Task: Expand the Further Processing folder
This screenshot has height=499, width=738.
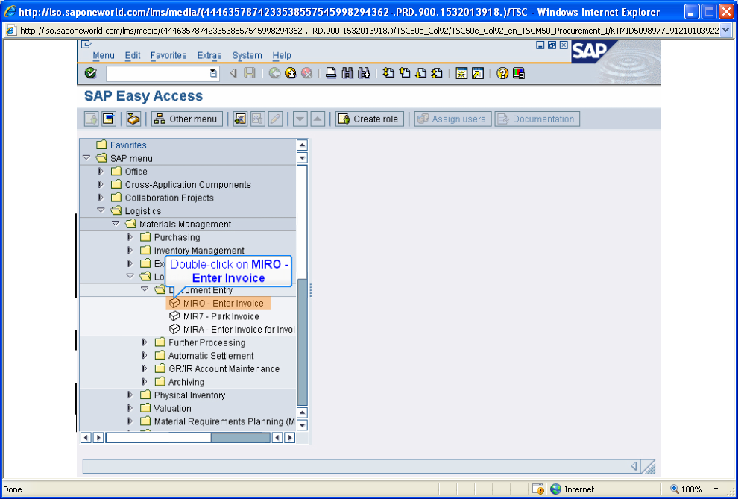Action: 145,342
